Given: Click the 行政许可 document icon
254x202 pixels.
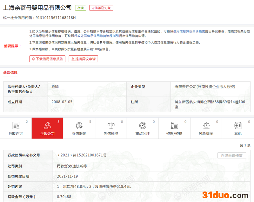Looking at the screenshot, I should pyautogui.click(x=16, y=126).
